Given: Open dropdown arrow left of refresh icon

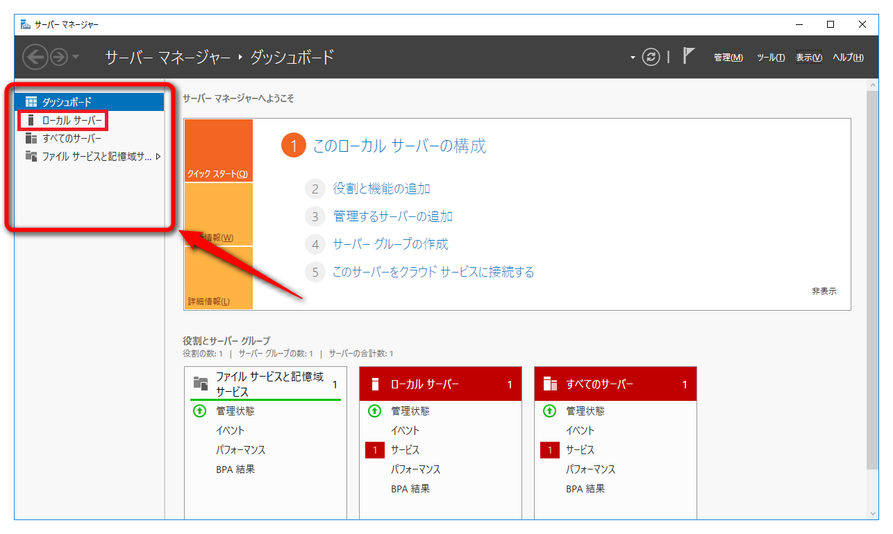Looking at the screenshot, I should 633,58.
